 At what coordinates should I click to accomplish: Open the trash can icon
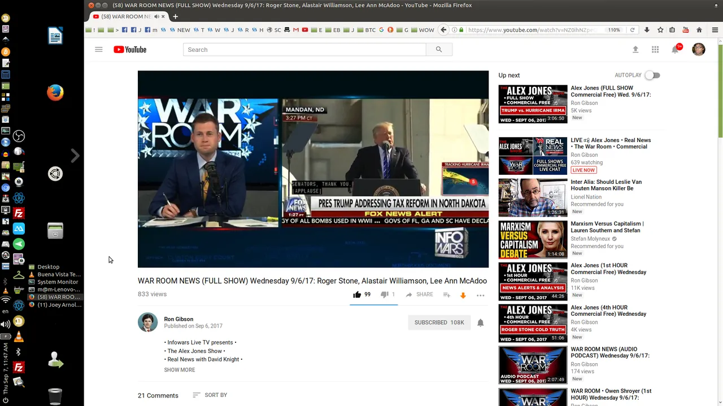(55, 396)
